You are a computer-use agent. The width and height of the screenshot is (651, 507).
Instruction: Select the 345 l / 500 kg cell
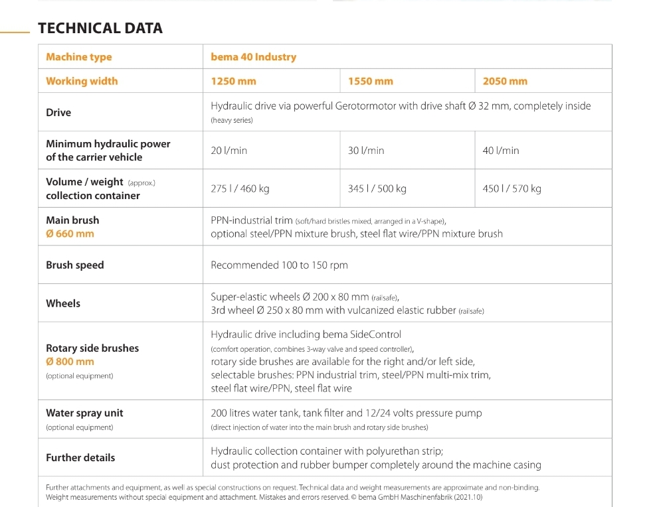377,188
